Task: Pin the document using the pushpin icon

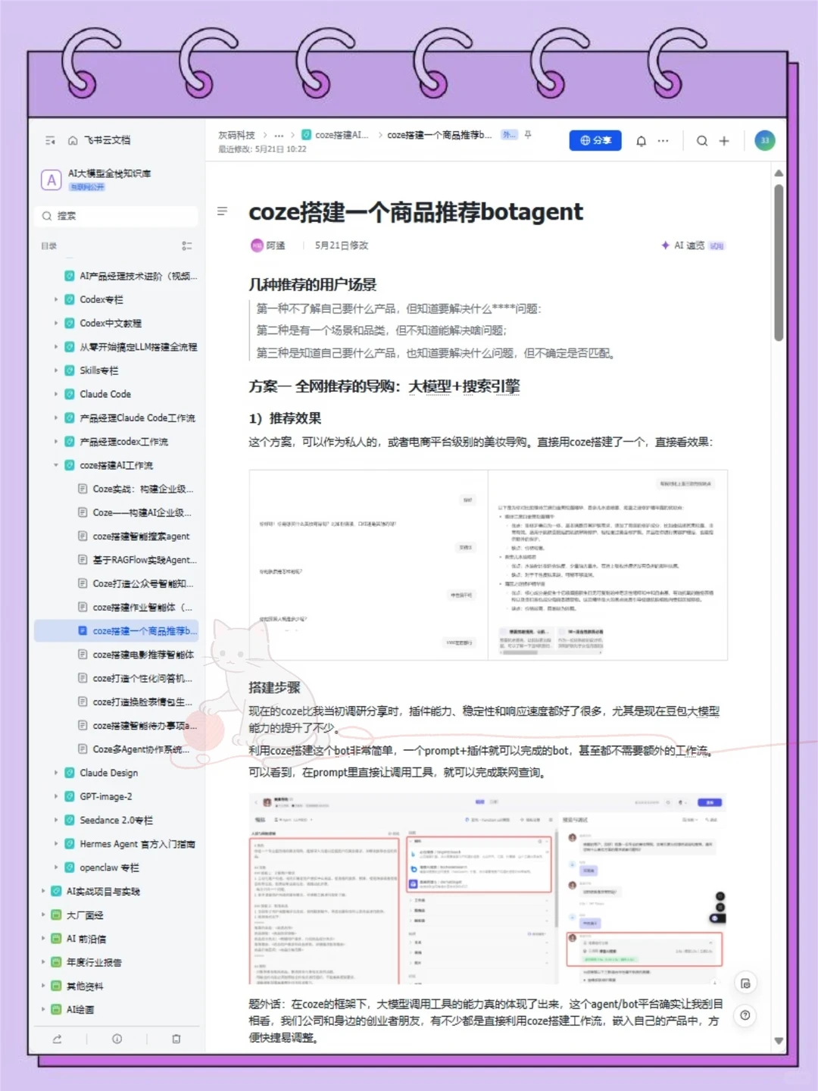Action: click(x=528, y=135)
